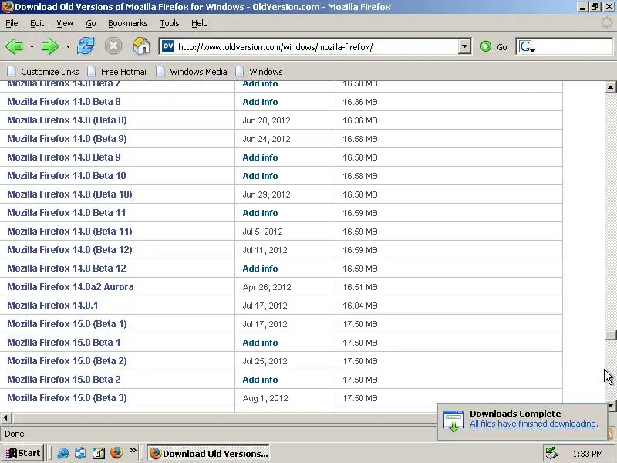Click the green Go button
Viewport: 617px width, 463px height.
(x=494, y=47)
